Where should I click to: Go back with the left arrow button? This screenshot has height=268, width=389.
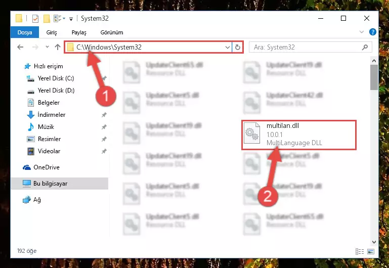[20, 47]
